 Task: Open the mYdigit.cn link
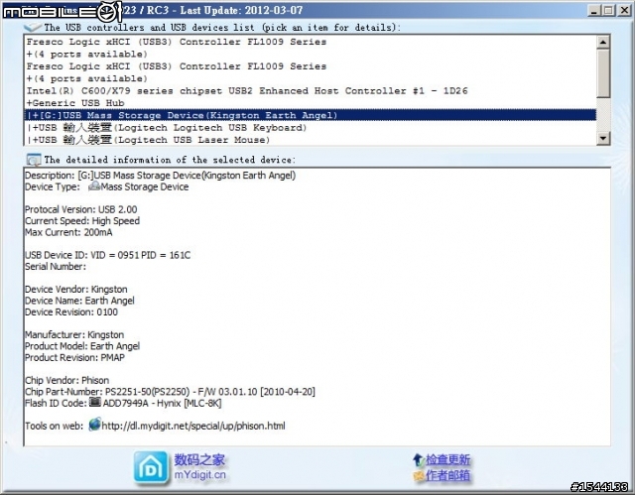pos(200,475)
